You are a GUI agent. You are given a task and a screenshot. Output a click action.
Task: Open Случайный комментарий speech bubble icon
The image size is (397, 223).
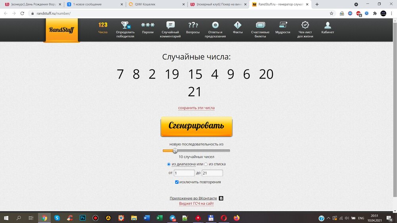coord(171,25)
